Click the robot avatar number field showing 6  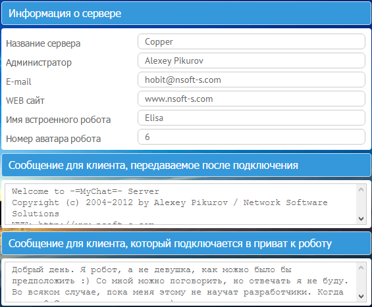pyautogui.click(x=252, y=137)
